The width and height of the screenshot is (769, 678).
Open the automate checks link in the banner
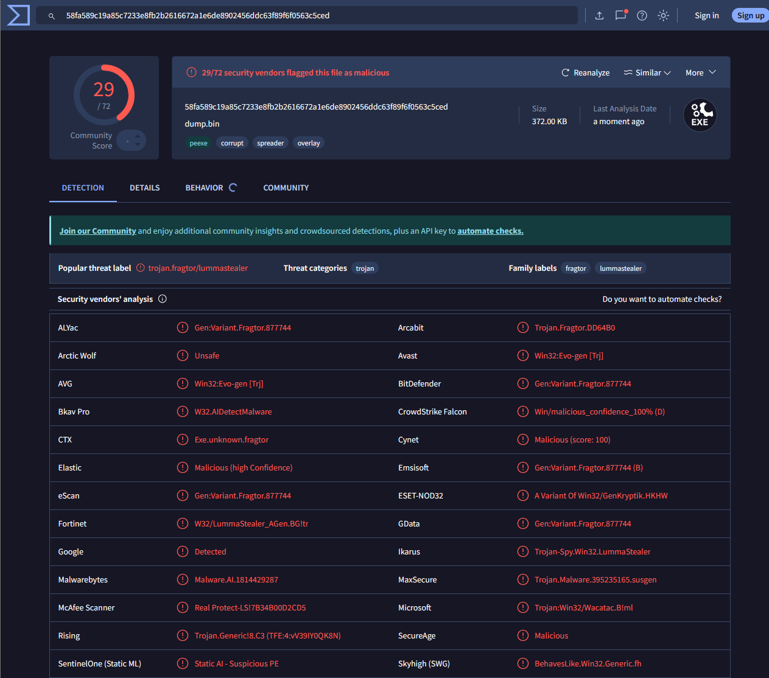(490, 231)
